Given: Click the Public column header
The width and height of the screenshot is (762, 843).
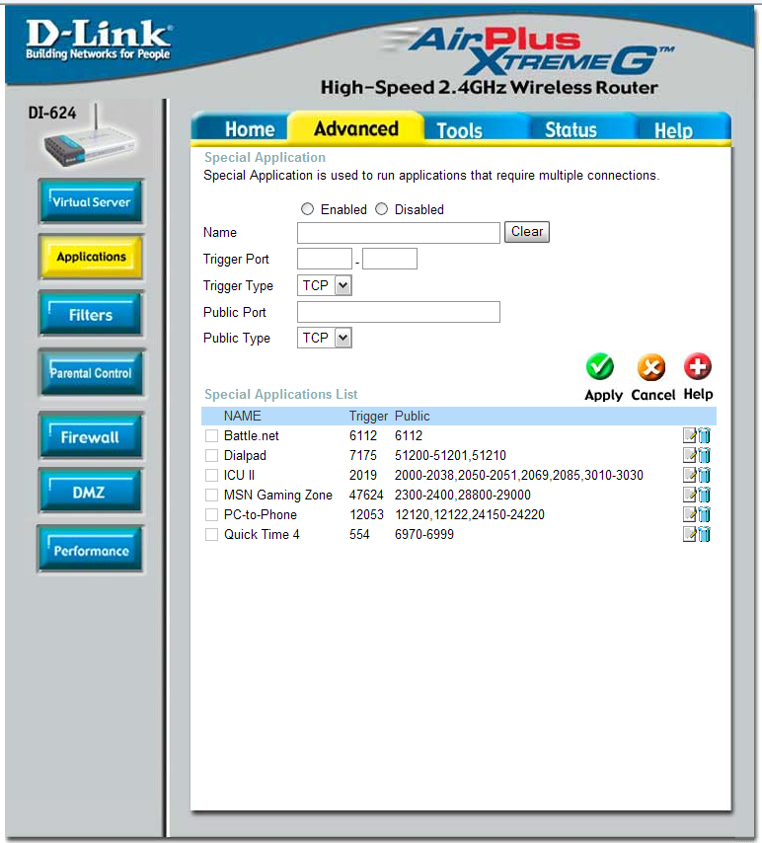Looking at the screenshot, I should click(x=412, y=417).
